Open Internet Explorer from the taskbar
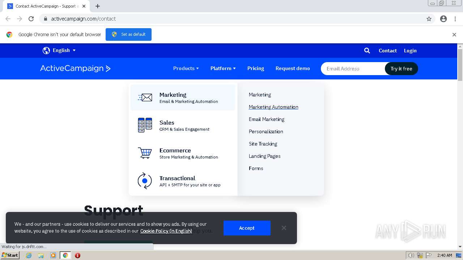The image size is (463, 260). 29,255
